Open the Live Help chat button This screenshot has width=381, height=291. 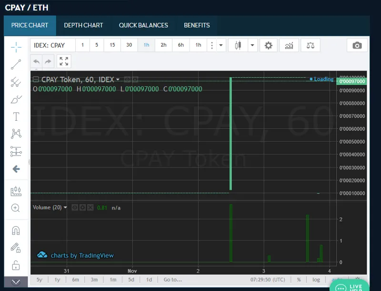[x=349, y=286]
